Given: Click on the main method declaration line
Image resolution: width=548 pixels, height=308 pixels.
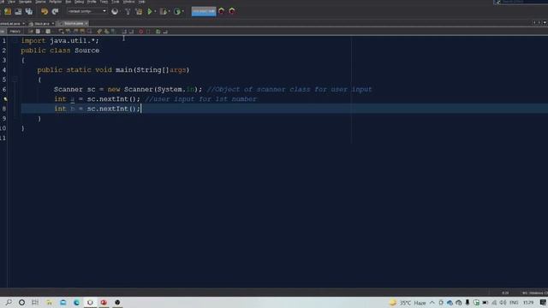Looking at the screenshot, I should (113, 70).
